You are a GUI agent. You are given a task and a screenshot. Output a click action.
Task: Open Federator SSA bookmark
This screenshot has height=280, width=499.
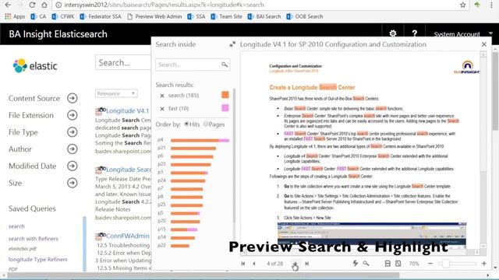coord(101,16)
